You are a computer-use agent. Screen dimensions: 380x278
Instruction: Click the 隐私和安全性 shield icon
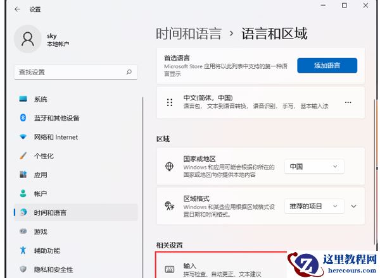point(23,269)
